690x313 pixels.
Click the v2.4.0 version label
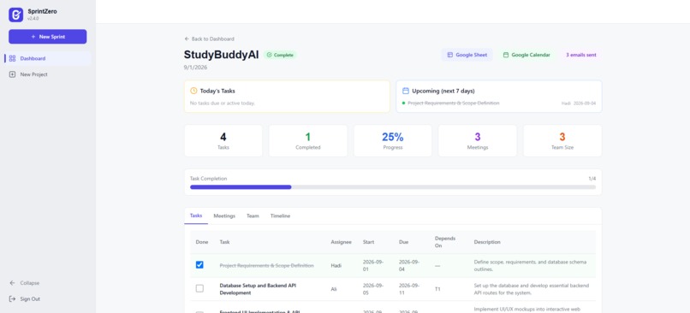[x=33, y=19]
